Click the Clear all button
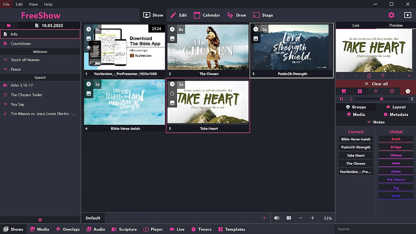 [376, 84]
